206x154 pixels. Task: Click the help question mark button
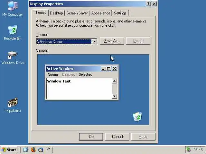tap(148, 4)
